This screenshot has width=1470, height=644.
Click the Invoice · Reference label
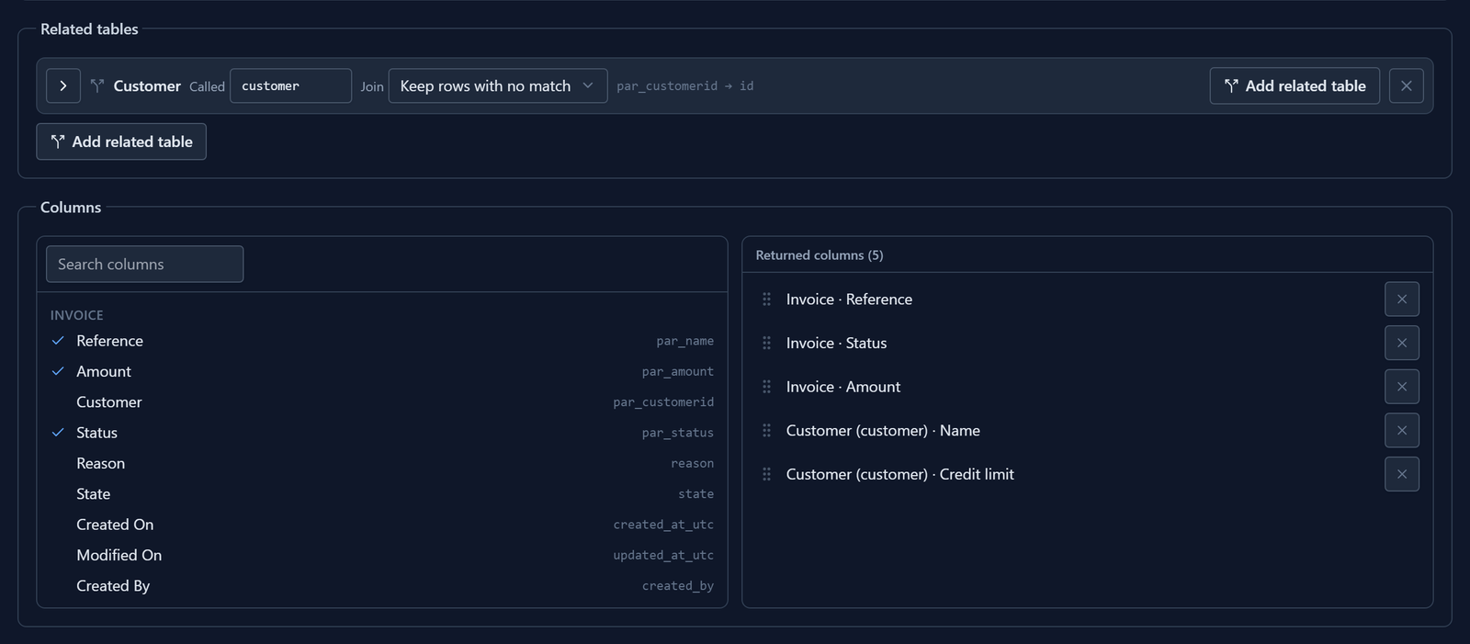pos(849,299)
